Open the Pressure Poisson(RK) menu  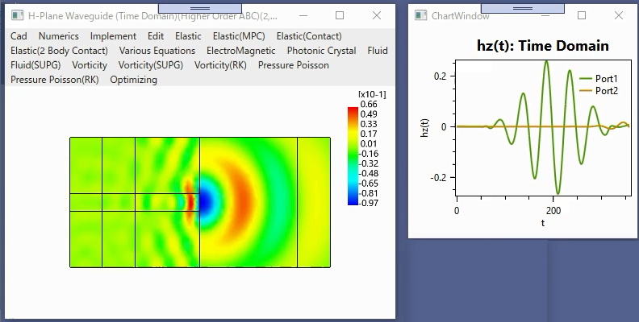pyautogui.click(x=55, y=80)
